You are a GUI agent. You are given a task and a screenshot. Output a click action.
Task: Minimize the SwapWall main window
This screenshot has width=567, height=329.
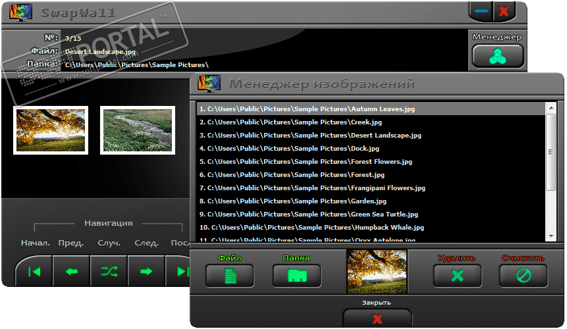coord(481,11)
